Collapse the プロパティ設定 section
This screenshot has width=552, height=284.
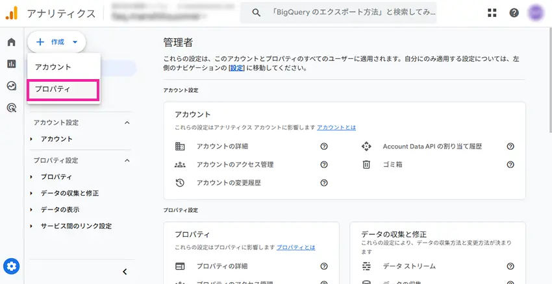[127, 160]
